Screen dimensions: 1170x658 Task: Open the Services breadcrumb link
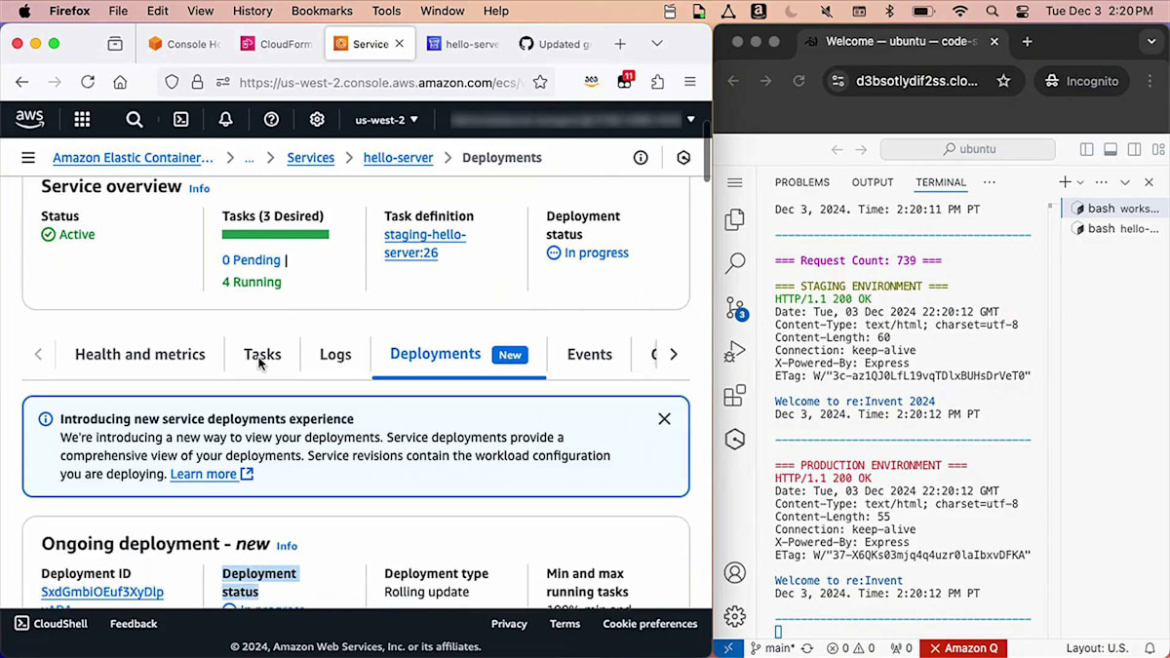pos(311,158)
